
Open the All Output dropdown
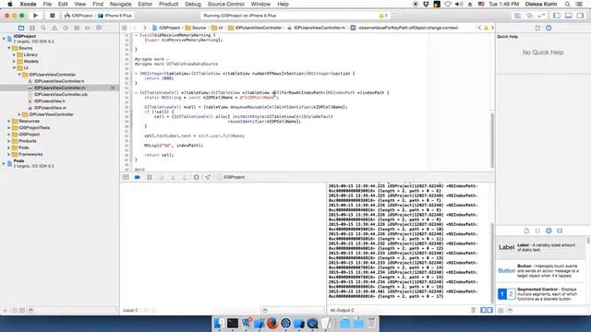342,310
